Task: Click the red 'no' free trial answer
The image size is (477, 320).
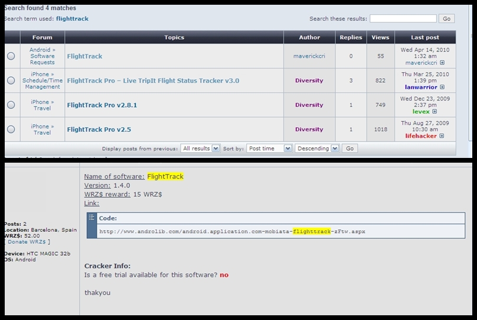Action: tap(224, 275)
